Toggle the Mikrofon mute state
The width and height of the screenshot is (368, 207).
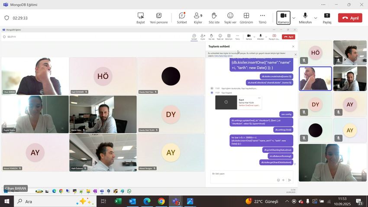[305, 18]
